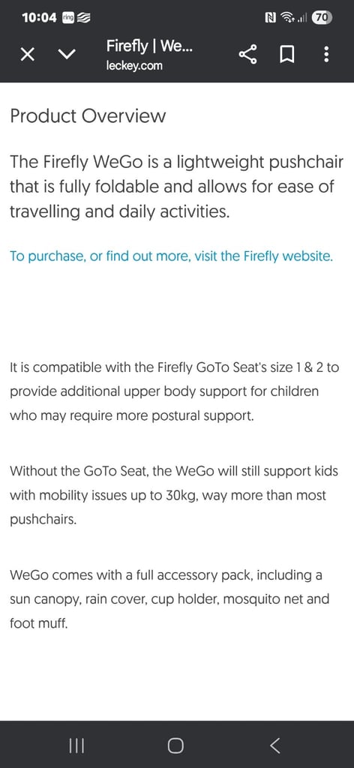
Task: Tap the 10:04 clock in status bar
Action: (x=39, y=18)
